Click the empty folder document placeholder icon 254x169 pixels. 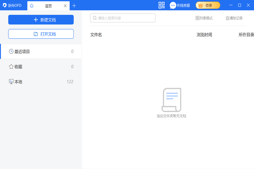pyautogui.click(x=171, y=100)
